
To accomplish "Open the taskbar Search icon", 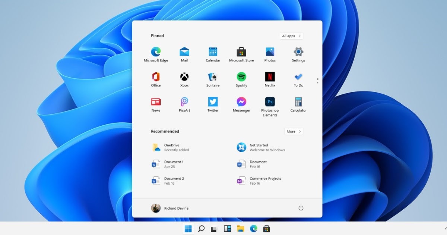I will [x=201, y=229].
